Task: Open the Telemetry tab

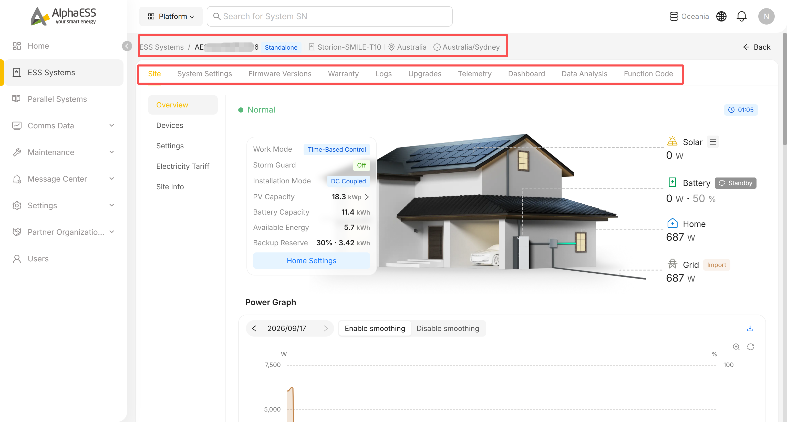Action: 474,74
